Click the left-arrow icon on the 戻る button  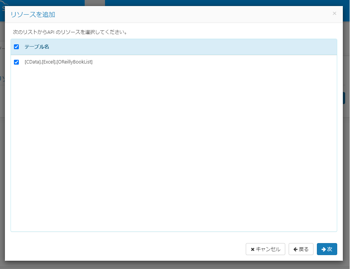click(295, 249)
